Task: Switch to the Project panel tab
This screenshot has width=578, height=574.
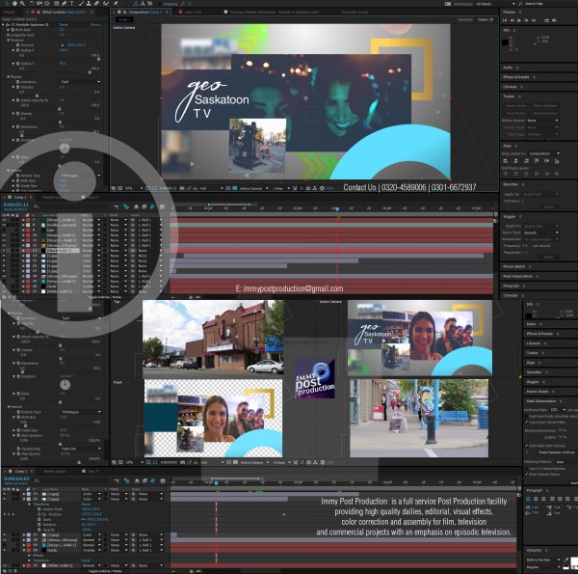Action: tap(10, 12)
